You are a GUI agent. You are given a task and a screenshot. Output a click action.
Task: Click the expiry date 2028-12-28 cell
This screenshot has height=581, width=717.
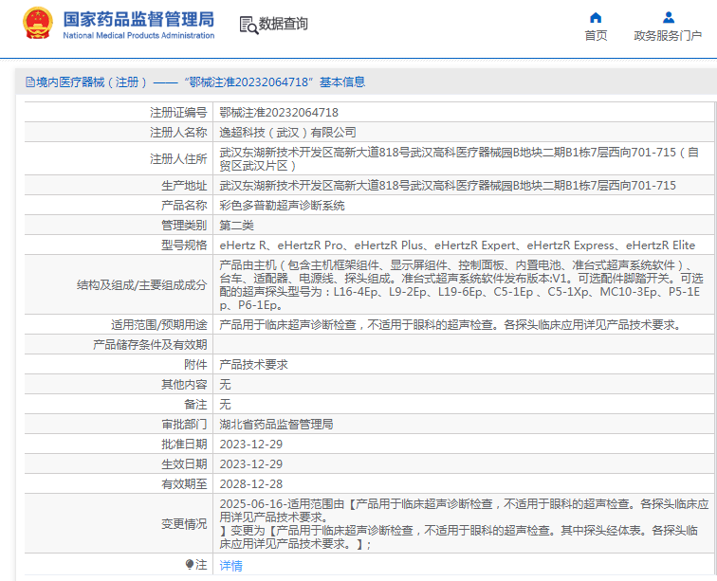pyautogui.click(x=251, y=483)
